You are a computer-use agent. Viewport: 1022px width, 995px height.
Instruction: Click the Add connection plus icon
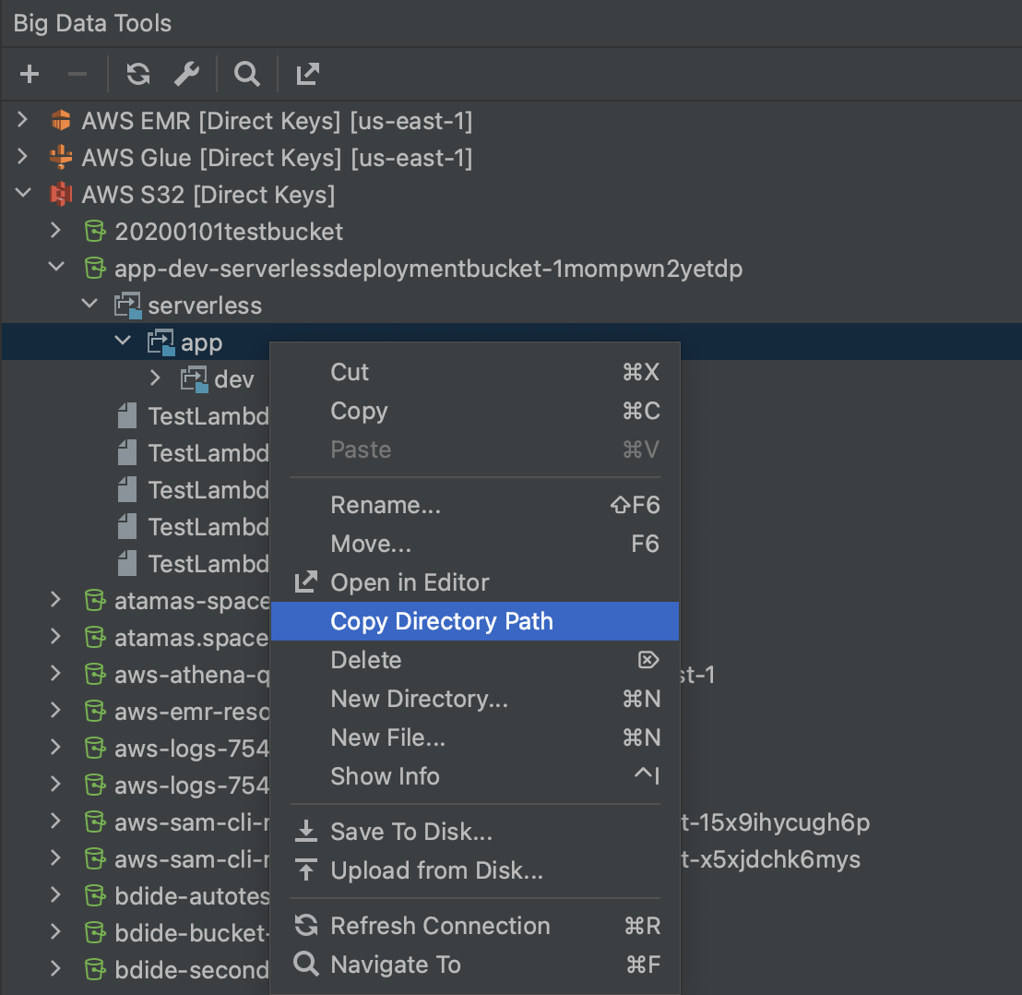[29, 74]
